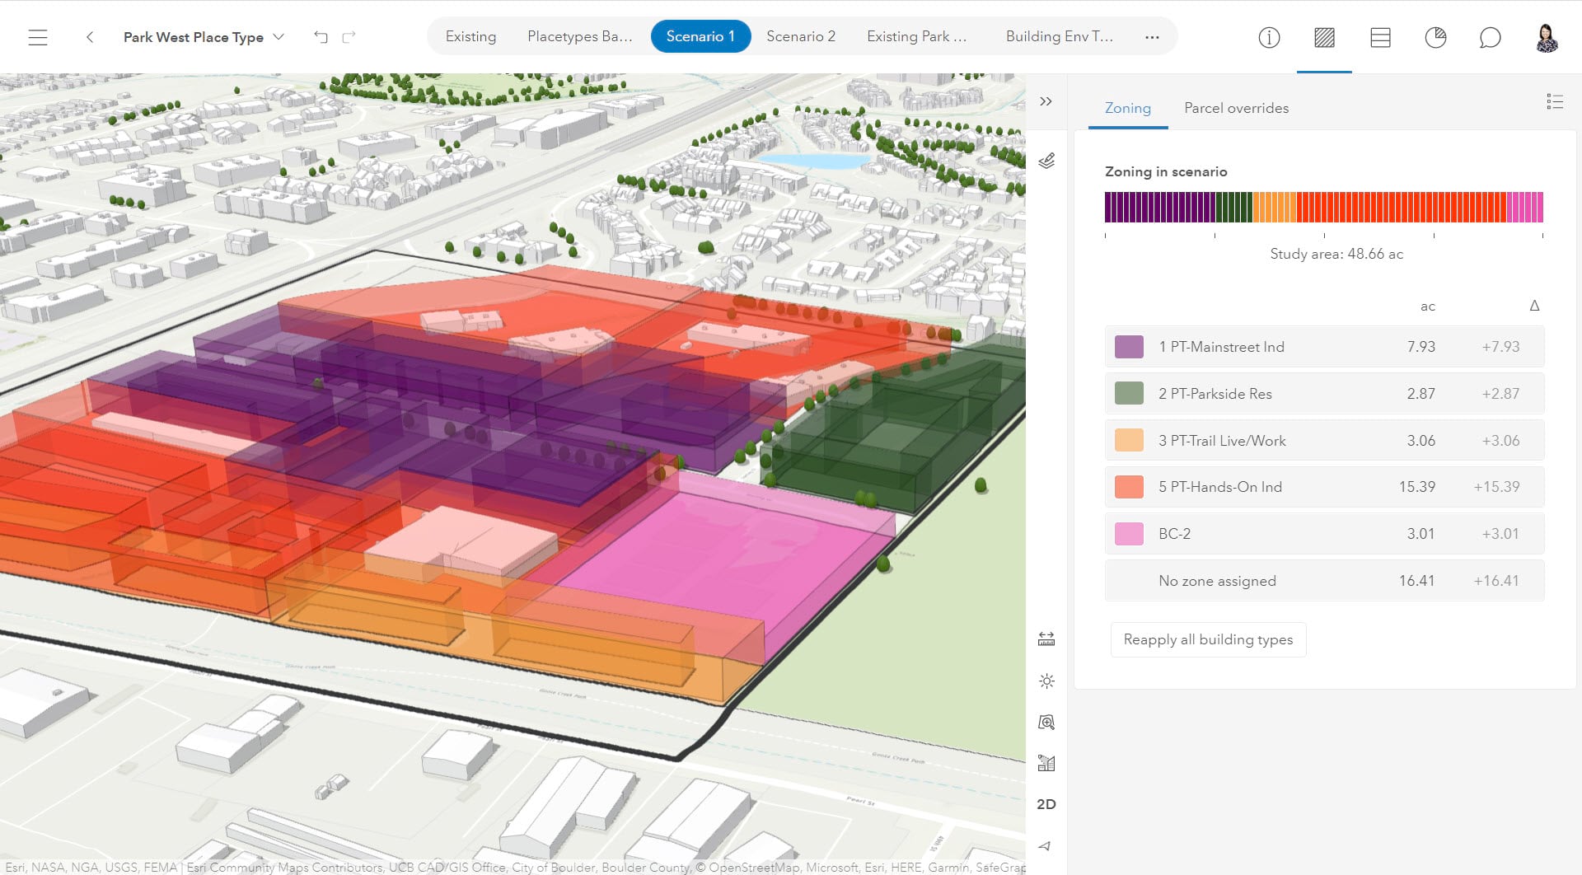Image resolution: width=1582 pixels, height=875 pixels.
Task: Select the BC-2 zone row label
Action: coord(1174,534)
